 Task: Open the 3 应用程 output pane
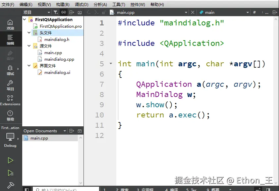coord(145,190)
